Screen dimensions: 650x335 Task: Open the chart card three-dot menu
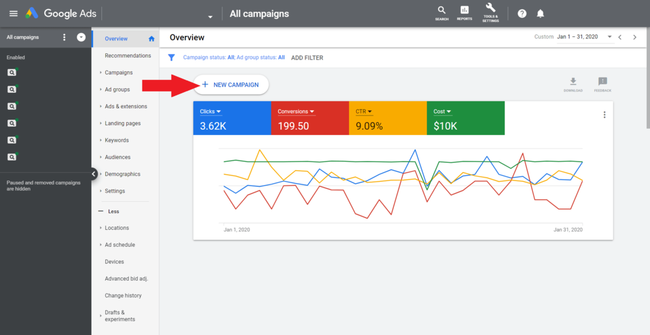[604, 115]
